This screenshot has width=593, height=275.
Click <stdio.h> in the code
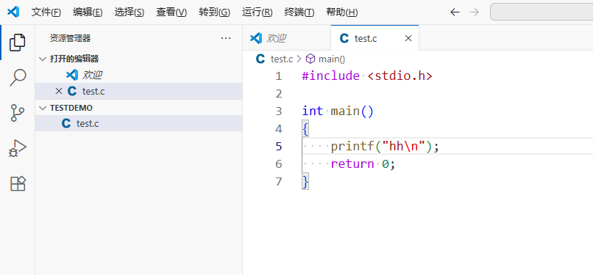click(x=400, y=76)
